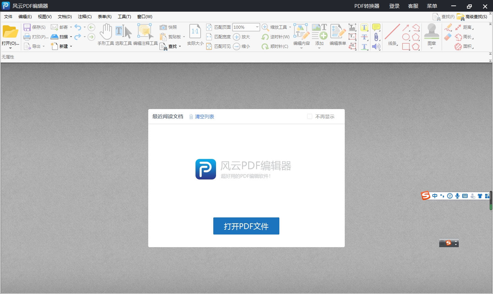Expand the dropdown arrow under 打开(O)
This screenshot has width=493, height=294.
(10, 48)
